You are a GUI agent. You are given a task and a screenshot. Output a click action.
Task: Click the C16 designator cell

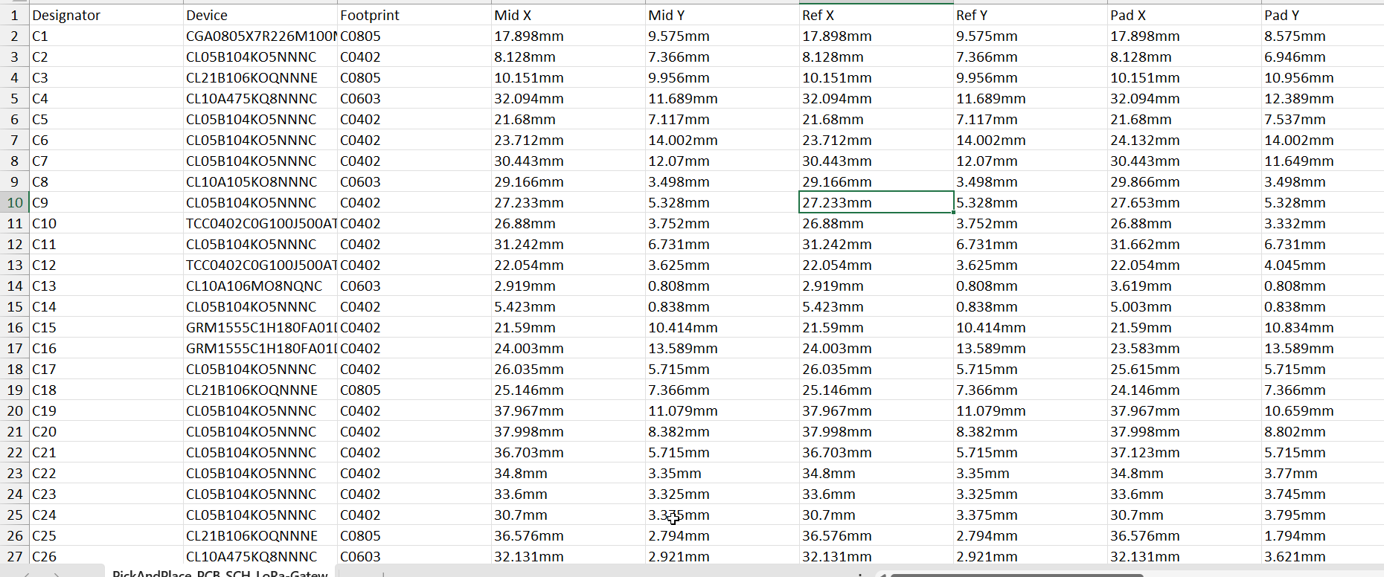106,348
